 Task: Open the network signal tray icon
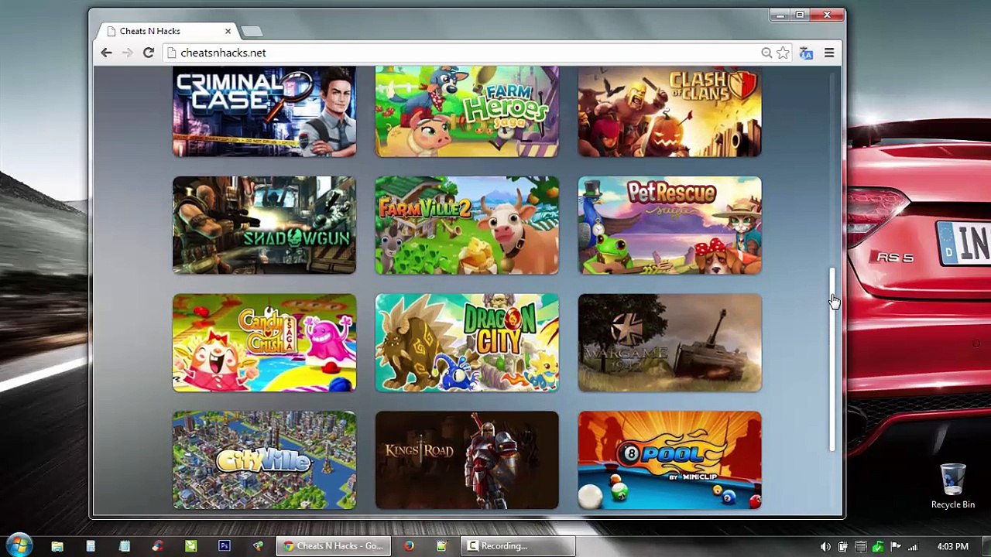[x=914, y=547]
